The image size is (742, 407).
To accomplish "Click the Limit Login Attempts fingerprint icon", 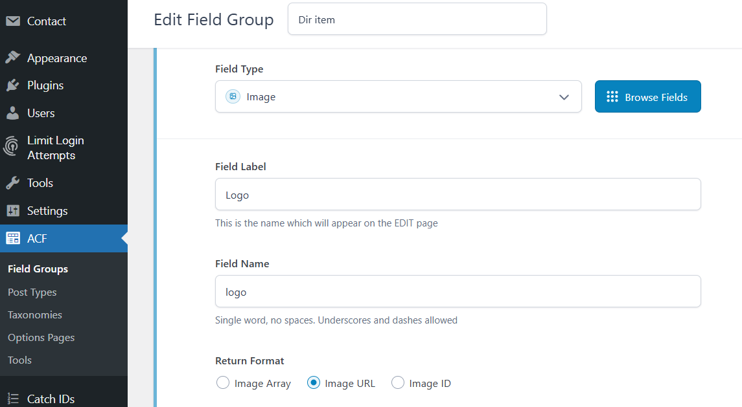I will pos(12,148).
